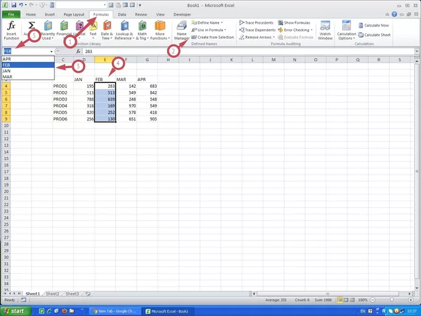This screenshot has height=316, width=421.
Task: Expand the Define Name dropdown
Action: point(209,22)
